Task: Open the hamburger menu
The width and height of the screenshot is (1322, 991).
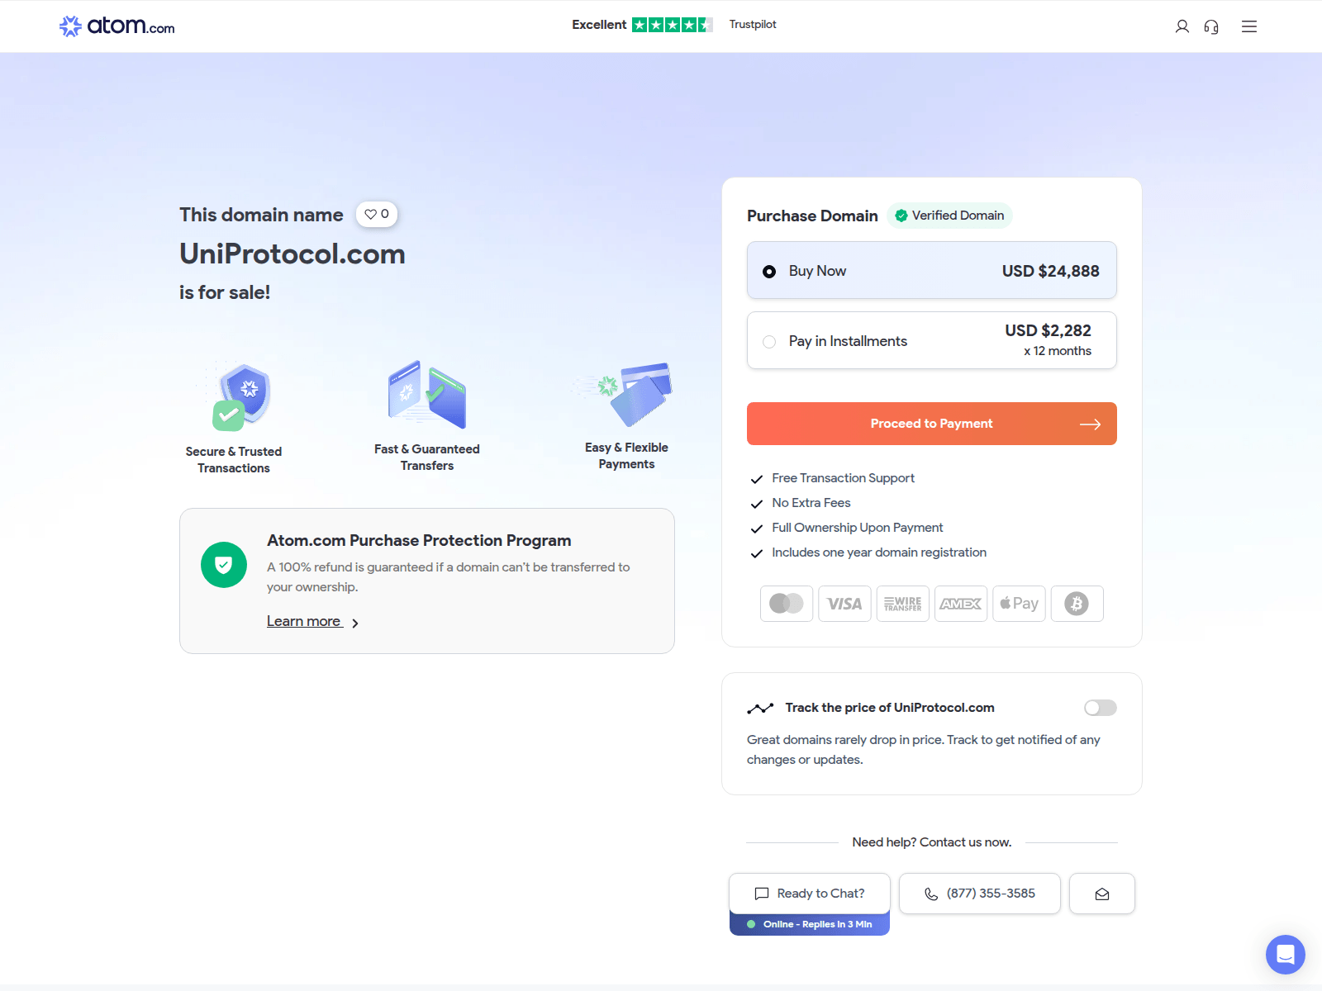Action: 1248,26
